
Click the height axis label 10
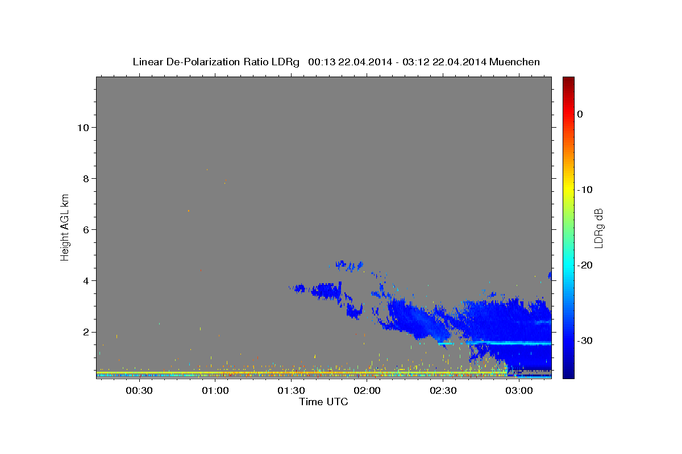82,127
